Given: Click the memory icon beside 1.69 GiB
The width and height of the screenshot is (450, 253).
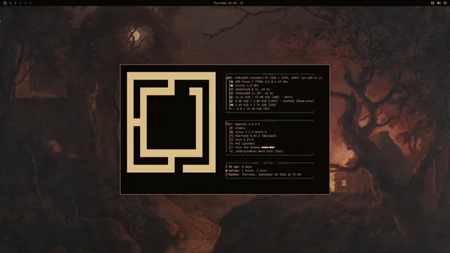Looking at the screenshot, I should [231, 105].
